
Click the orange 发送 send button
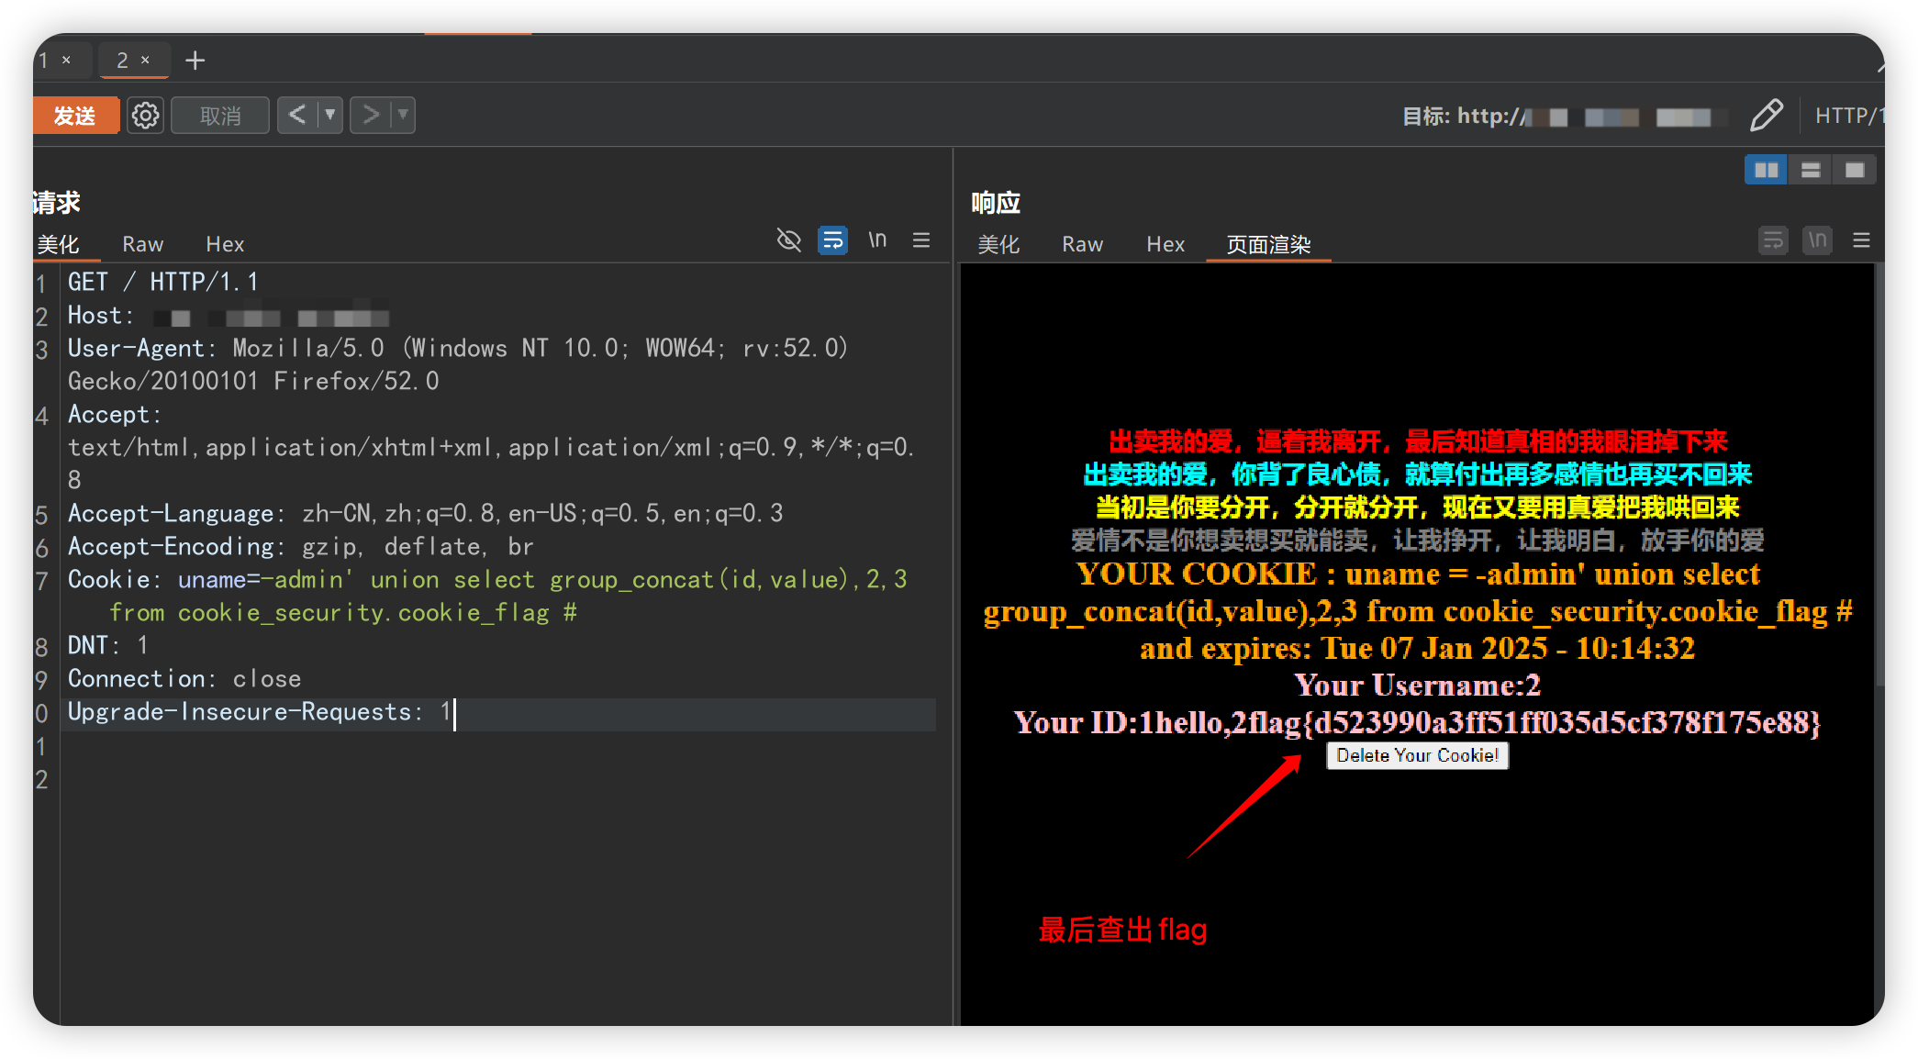(75, 116)
